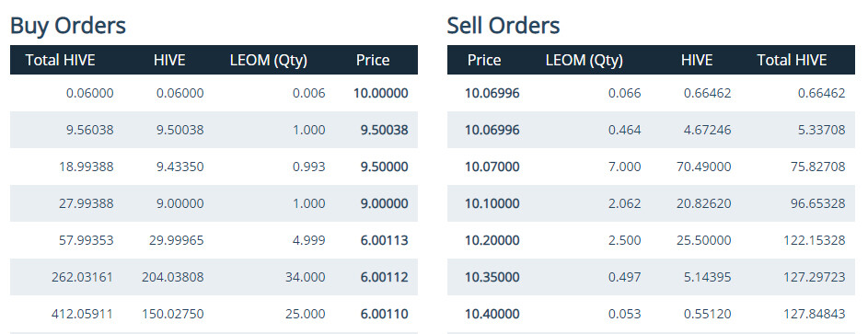Image resolution: width=868 pixels, height=334 pixels.
Task: Select the buy order priced 9.50000
Action: pyautogui.click(x=214, y=167)
